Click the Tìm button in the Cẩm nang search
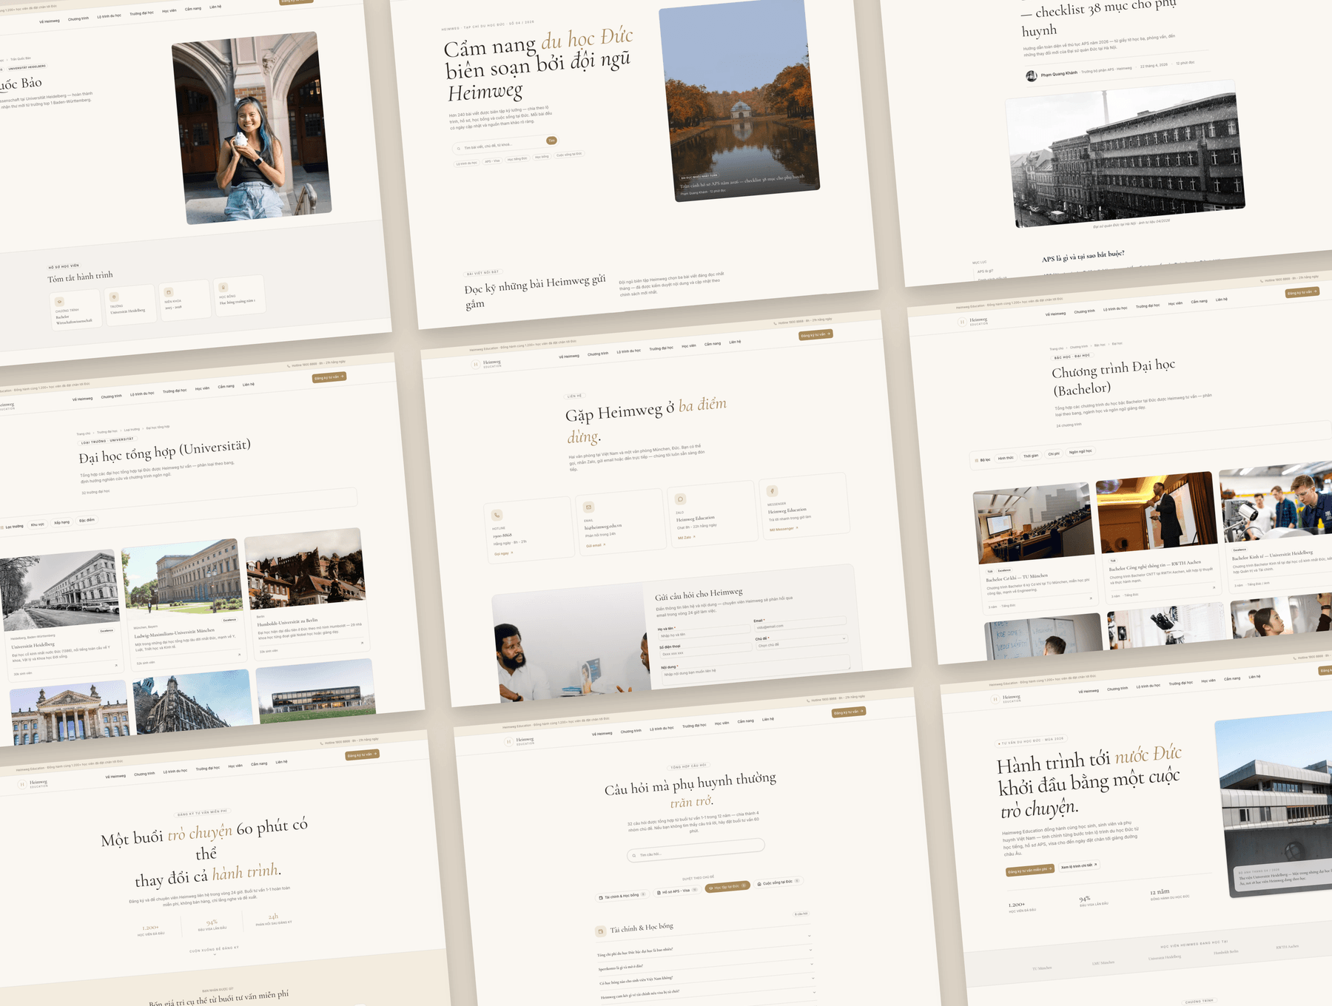 (551, 141)
